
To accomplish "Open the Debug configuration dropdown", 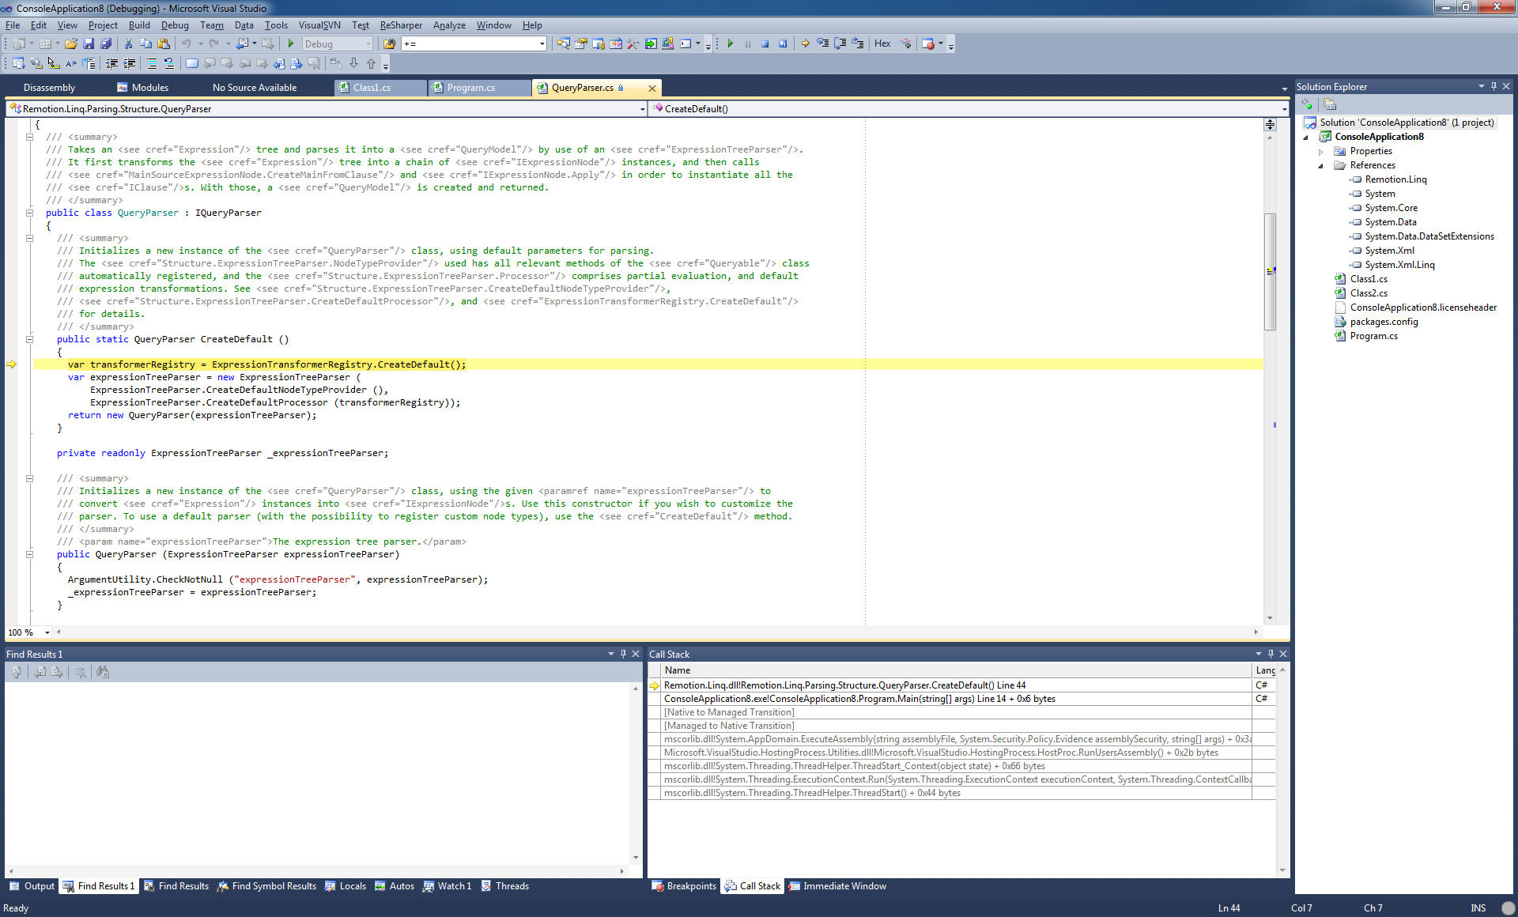I will coord(368,44).
